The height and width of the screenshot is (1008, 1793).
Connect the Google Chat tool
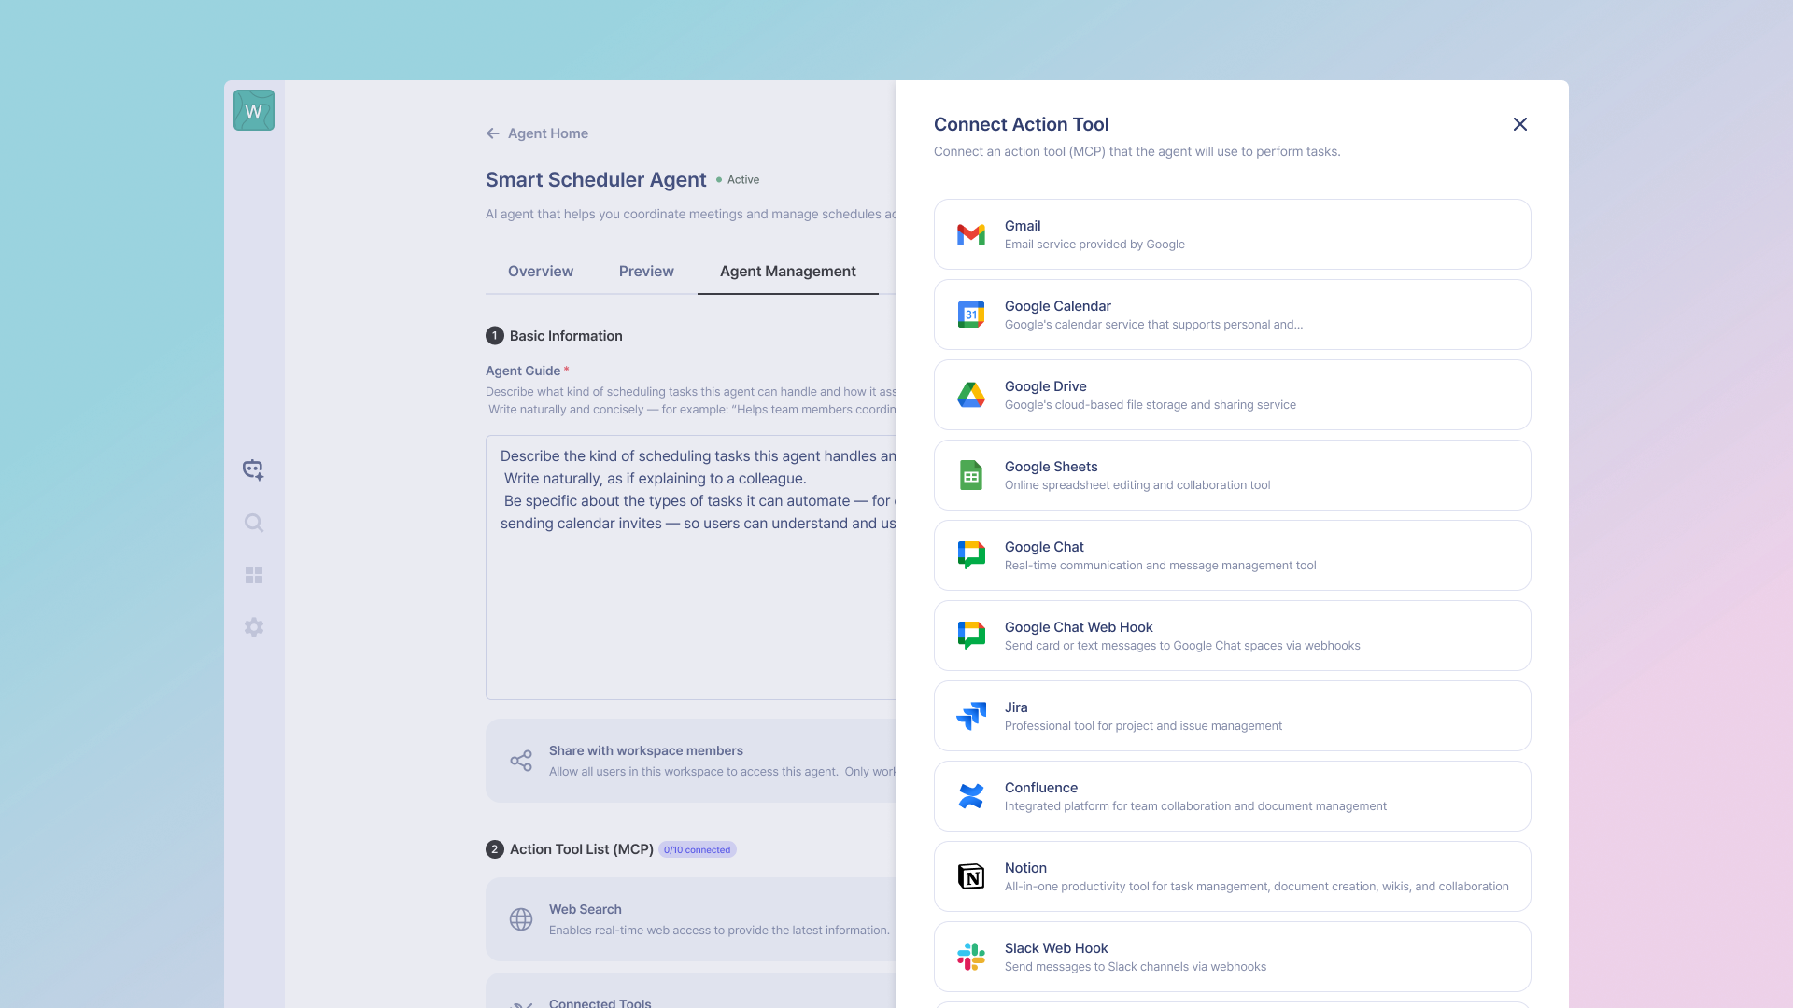click(1232, 555)
